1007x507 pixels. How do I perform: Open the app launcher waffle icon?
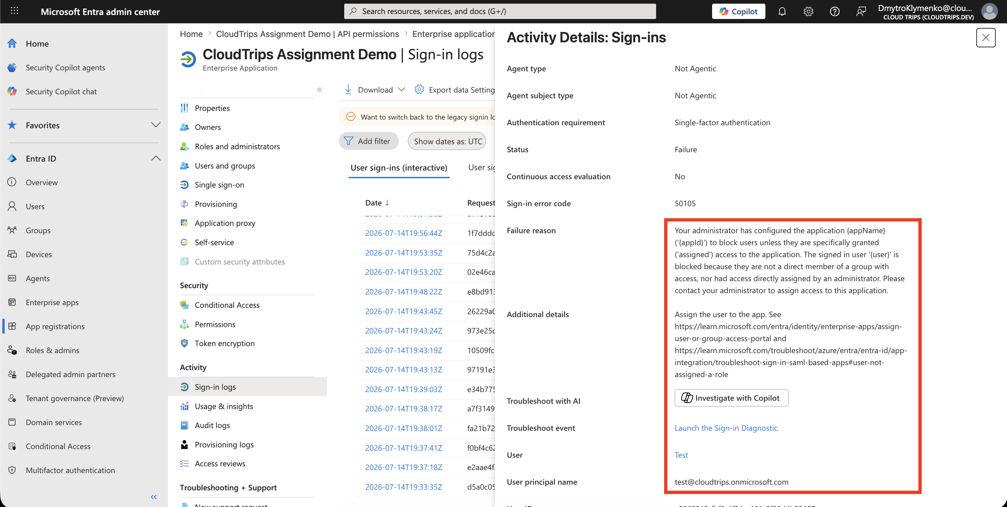point(14,11)
